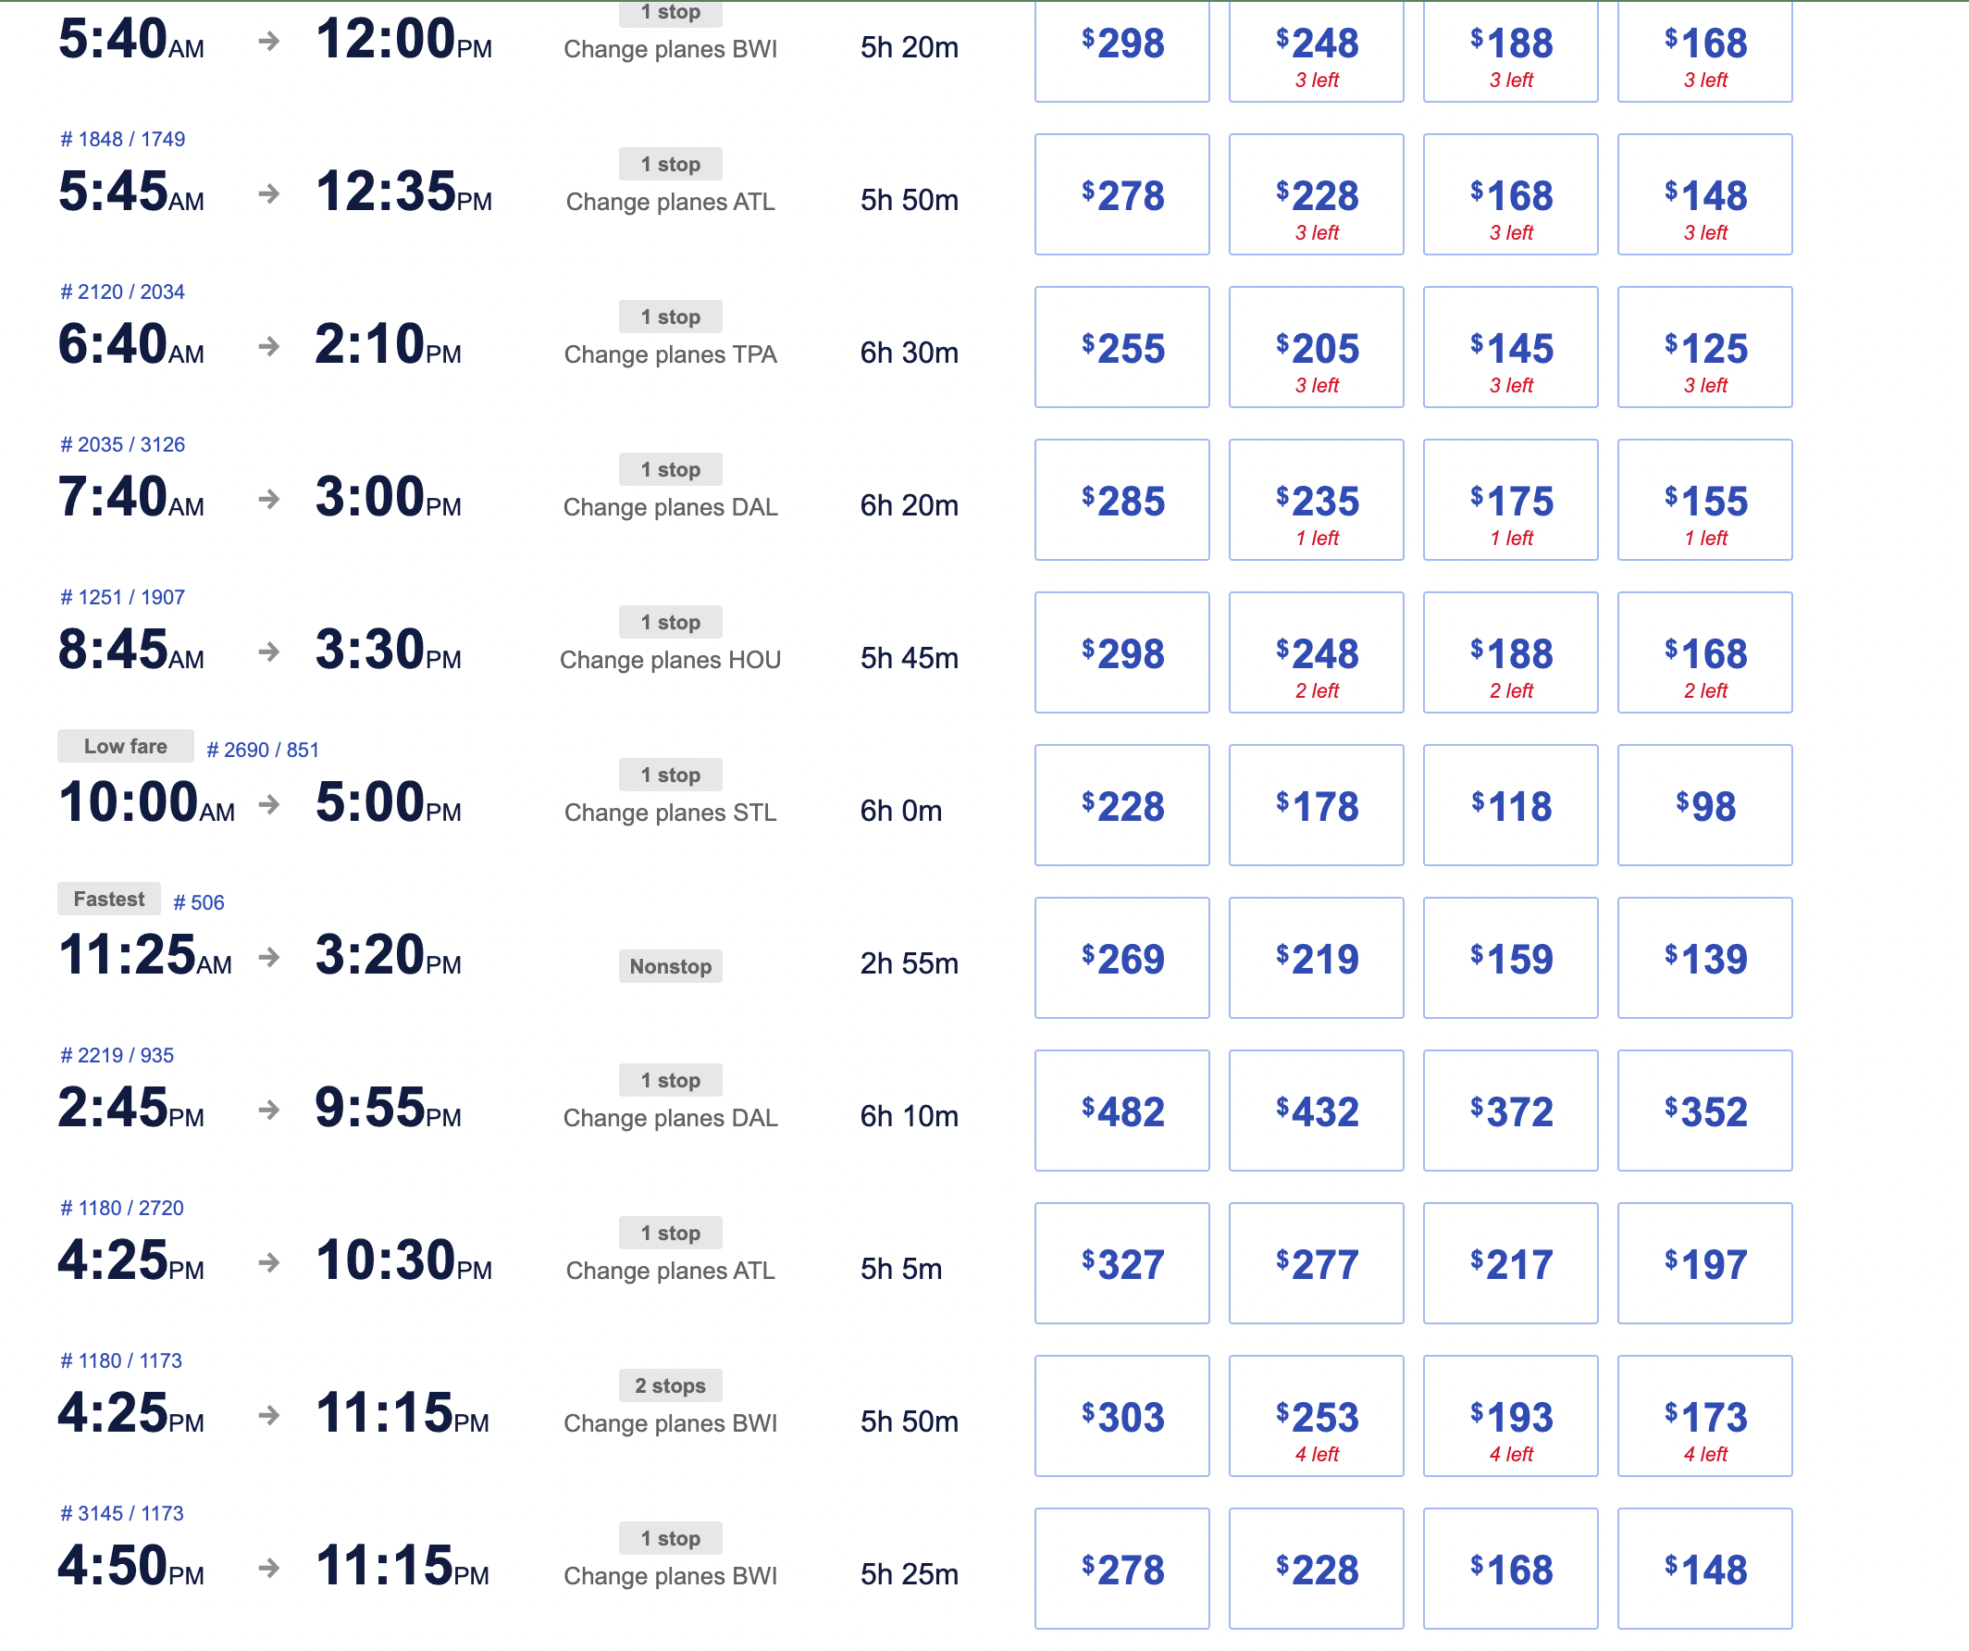Click the Nonstop badge on the 11:25 AM flight

click(x=670, y=966)
